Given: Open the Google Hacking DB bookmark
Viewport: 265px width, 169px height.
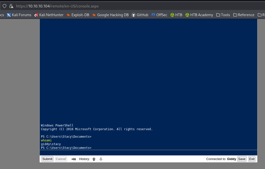Looking at the screenshot, I should point(111,15).
